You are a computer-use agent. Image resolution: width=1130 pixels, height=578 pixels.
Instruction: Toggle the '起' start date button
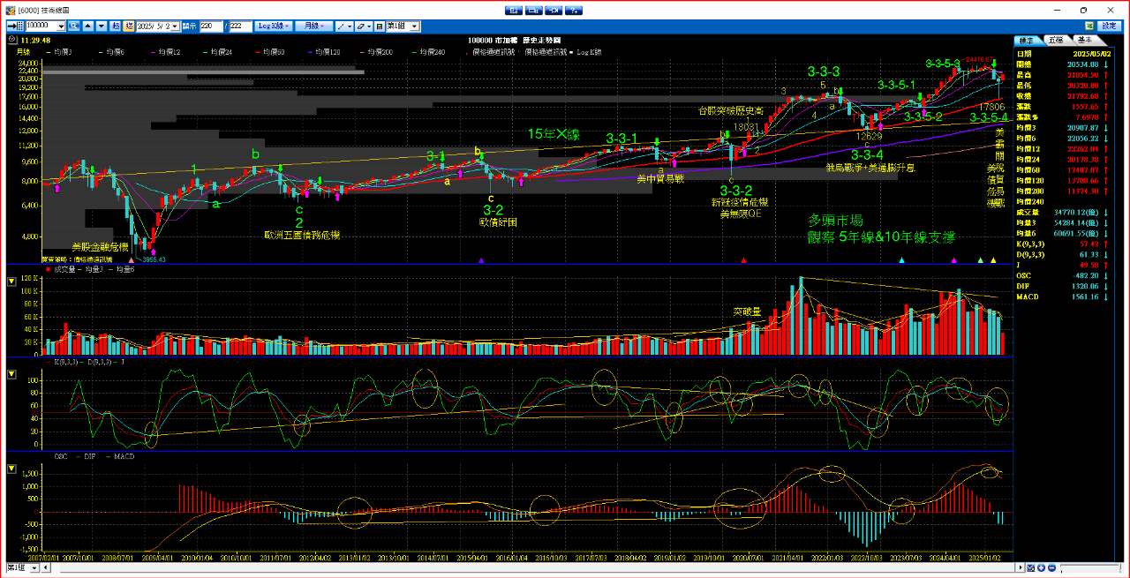point(117,26)
